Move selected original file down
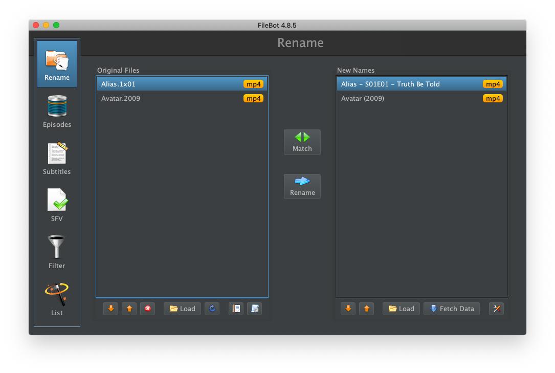 coord(111,309)
